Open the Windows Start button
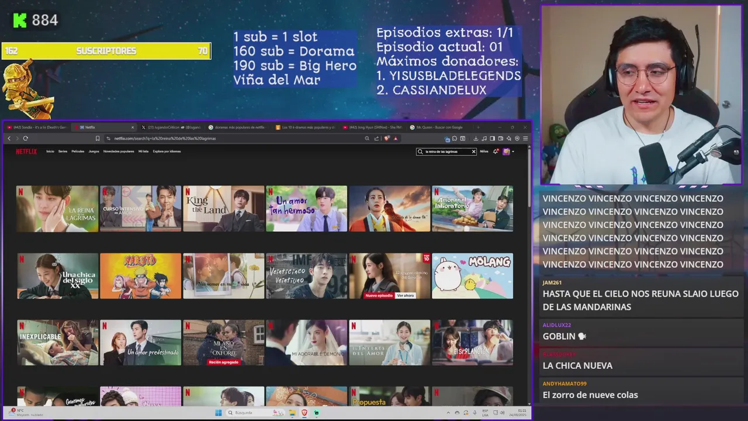Screen dimensions: 748x421 coord(219,412)
